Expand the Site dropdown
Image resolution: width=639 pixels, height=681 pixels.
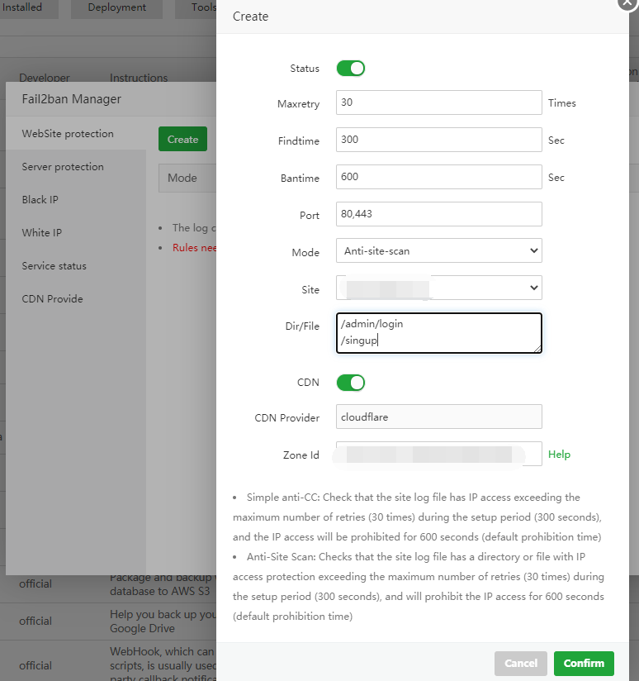[x=438, y=288]
